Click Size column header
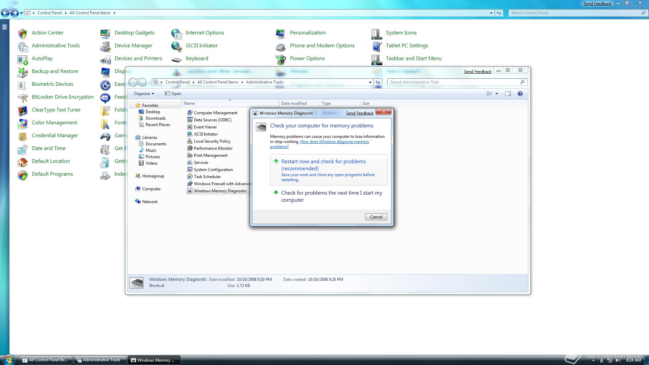Screen dimensions: 649x365 374,103
